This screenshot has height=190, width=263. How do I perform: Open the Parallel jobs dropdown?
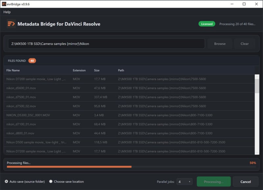(184, 181)
